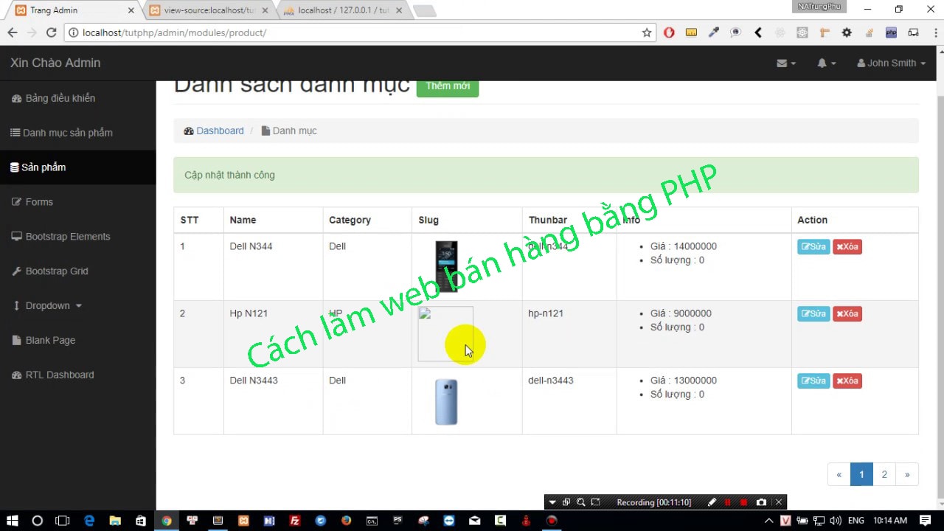Viewport: 944px width, 531px height.
Task: Click the yellow ruler MeasureIt extension icon
Action: tap(690, 32)
